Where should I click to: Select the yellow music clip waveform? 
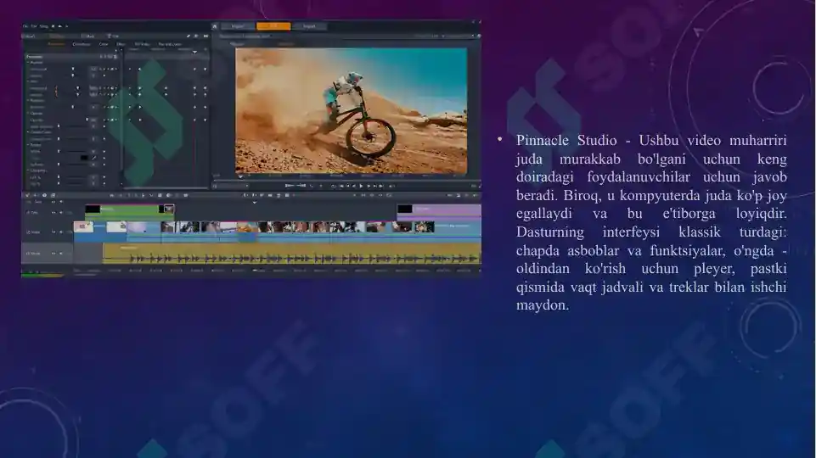(291, 254)
